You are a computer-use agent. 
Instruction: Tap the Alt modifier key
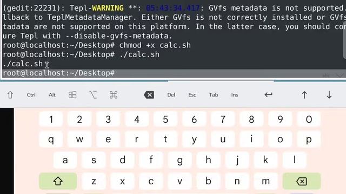coord(52,95)
